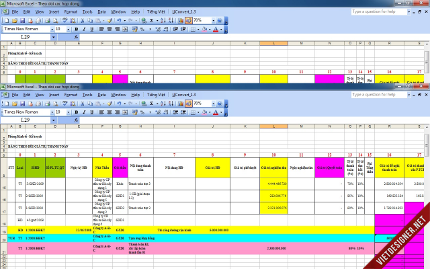Open font size 10 dropdown in upper window
430x269 pixels.
coord(67,30)
